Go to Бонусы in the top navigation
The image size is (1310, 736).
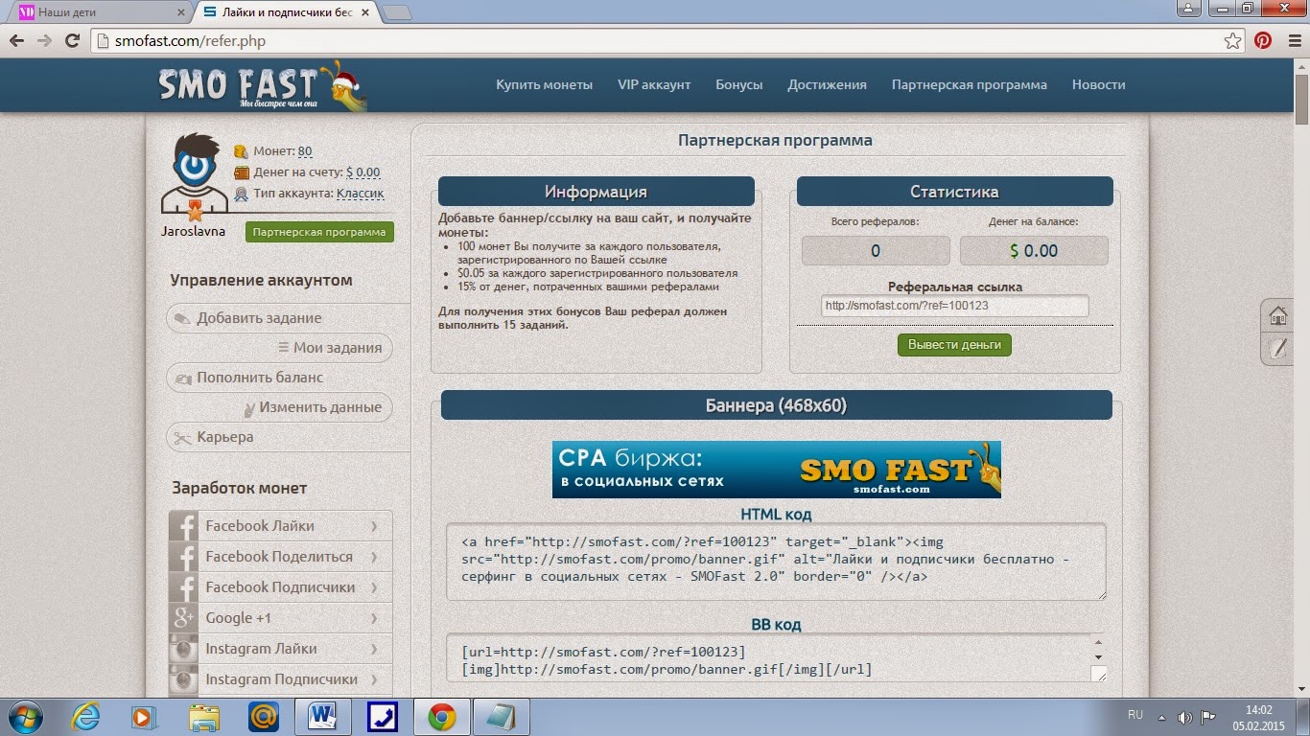[739, 84]
